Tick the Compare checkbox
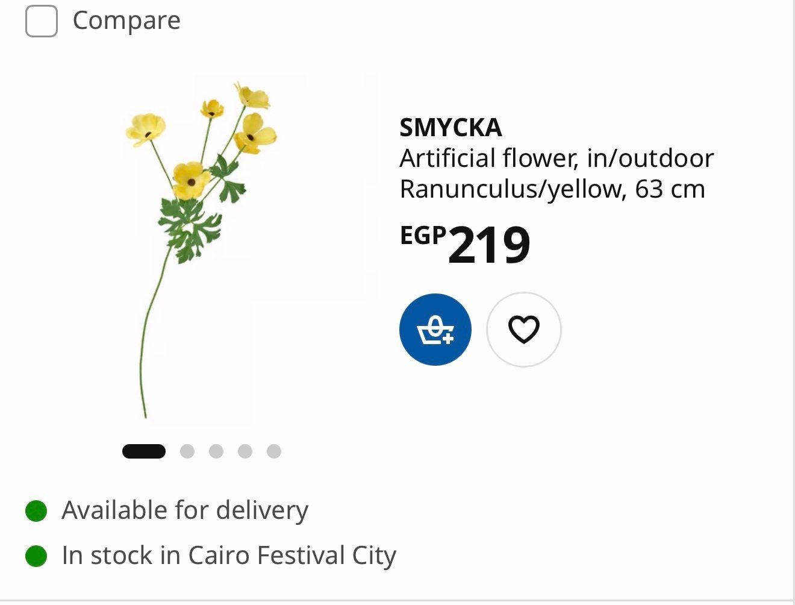 pyautogui.click(x=42, y=21)
